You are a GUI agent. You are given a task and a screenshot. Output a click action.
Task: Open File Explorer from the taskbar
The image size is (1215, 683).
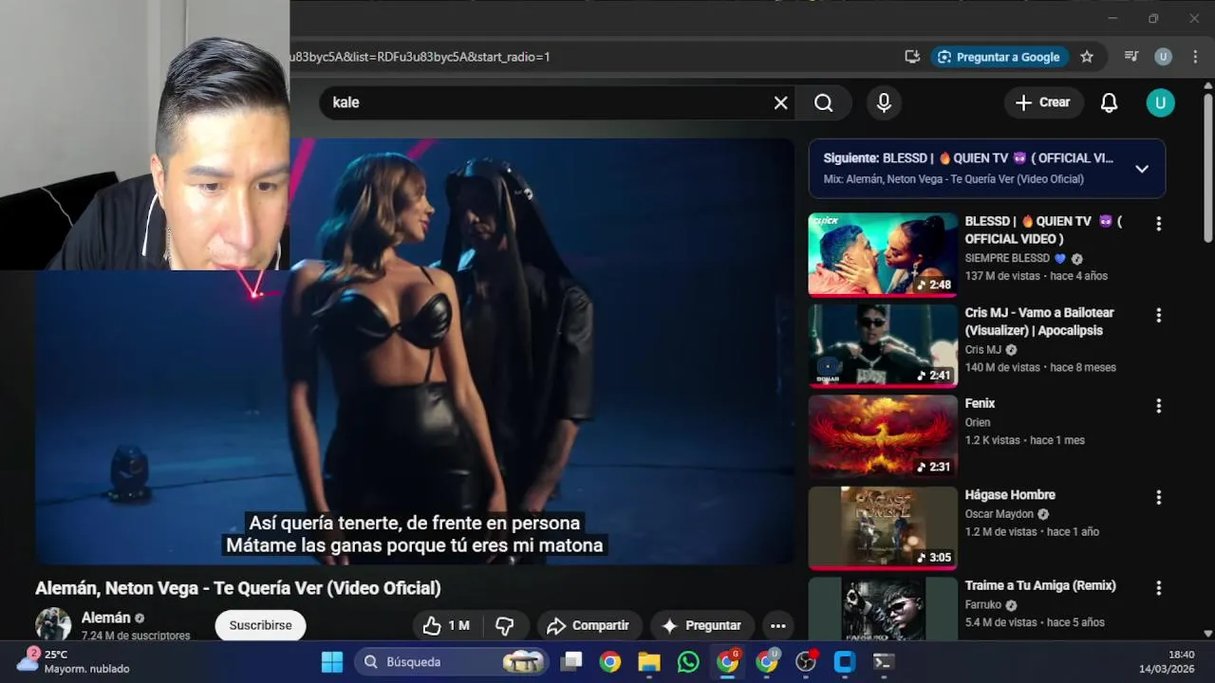(x=649, y=662)
